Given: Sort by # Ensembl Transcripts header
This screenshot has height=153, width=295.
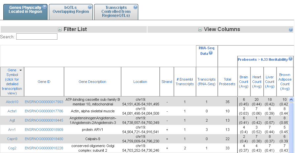Looking at the screenshot, I should [185, 82].
